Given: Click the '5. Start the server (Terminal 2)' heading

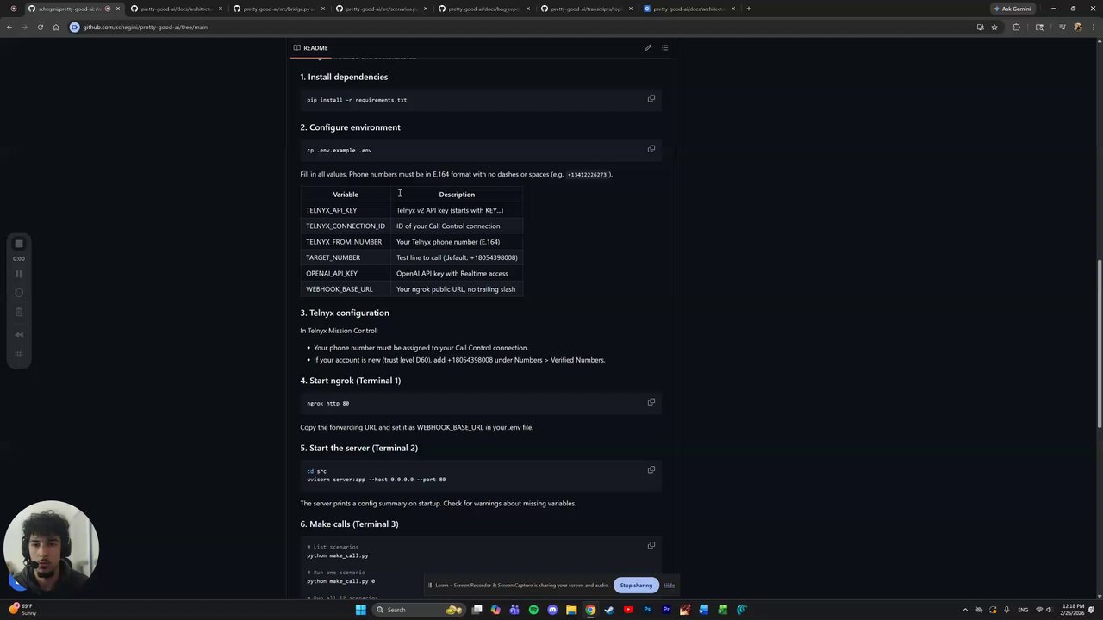Looking at the screenshot, I should (358, 448).
